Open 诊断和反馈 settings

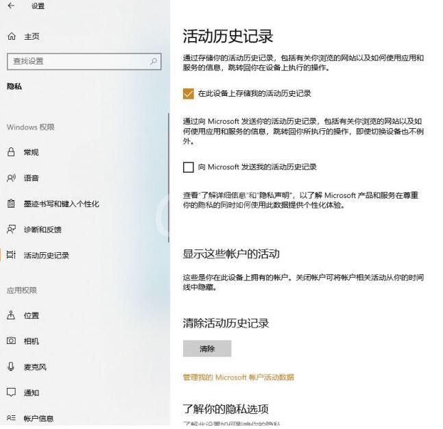pyautogui.click(x=43, y=230)
